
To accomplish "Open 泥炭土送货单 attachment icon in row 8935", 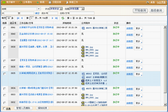I will click(x=83, y=83).
